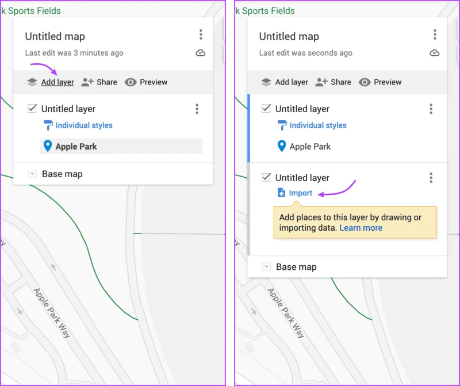This screenshot has height=386, width=460.
Task: Uncheck first Untitled layer checkbox in right panel
Action: click(x=266, y=109)
